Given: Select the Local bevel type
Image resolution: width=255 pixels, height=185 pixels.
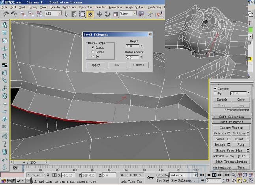Looking at the screenshot, I should coord(93,52).
